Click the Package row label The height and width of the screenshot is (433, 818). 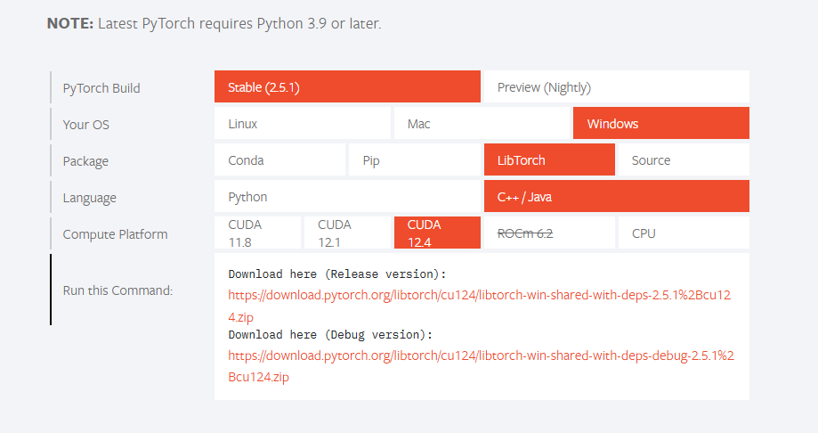[x=85, y=161]
